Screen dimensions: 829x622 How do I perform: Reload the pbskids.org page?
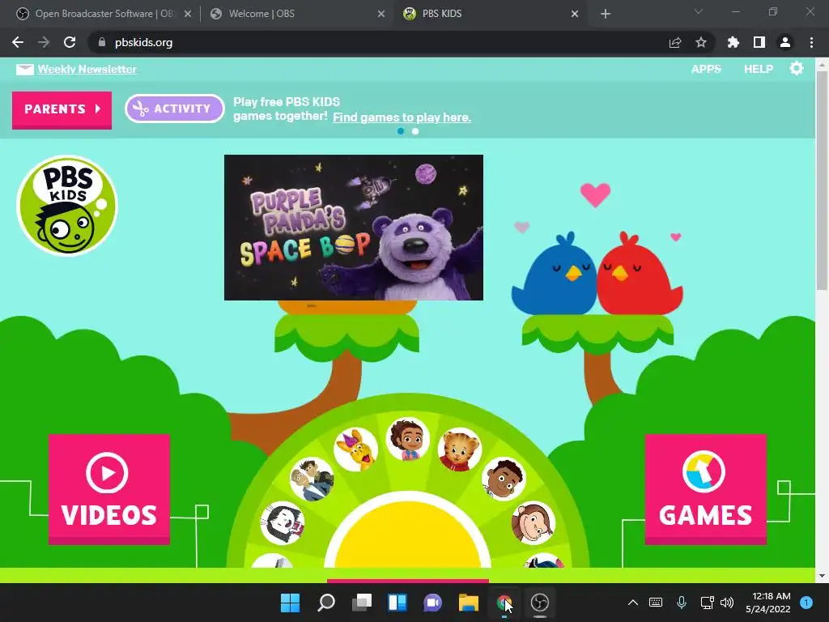click(70, 42)
